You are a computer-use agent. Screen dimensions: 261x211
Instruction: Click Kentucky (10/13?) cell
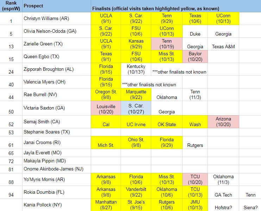tap(136, 69)
